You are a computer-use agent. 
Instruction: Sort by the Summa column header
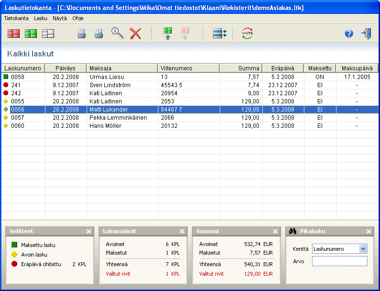pos(241,68)
